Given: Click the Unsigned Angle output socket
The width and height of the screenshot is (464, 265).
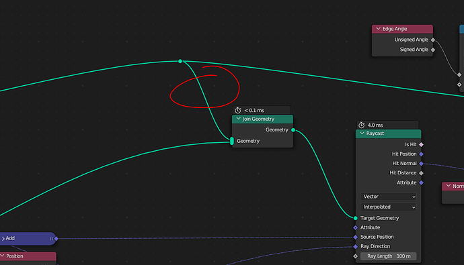Looking at the screenshot, I should (433, 40).
